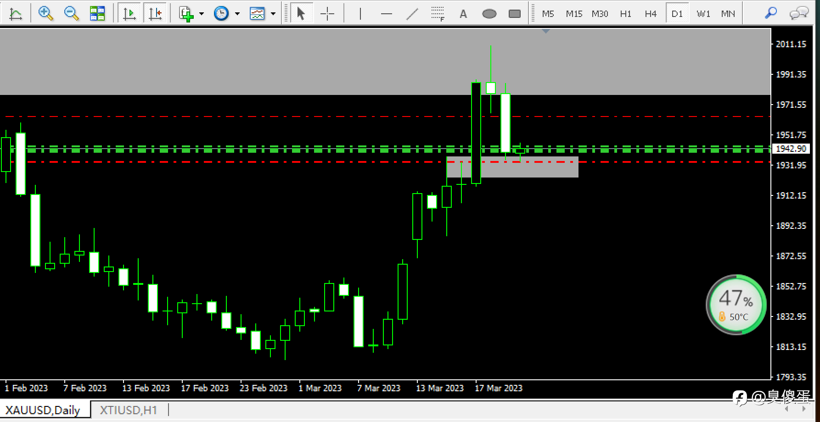Switch to M15 timeframe
Screen dimensions: 820x422
(574, 14)
